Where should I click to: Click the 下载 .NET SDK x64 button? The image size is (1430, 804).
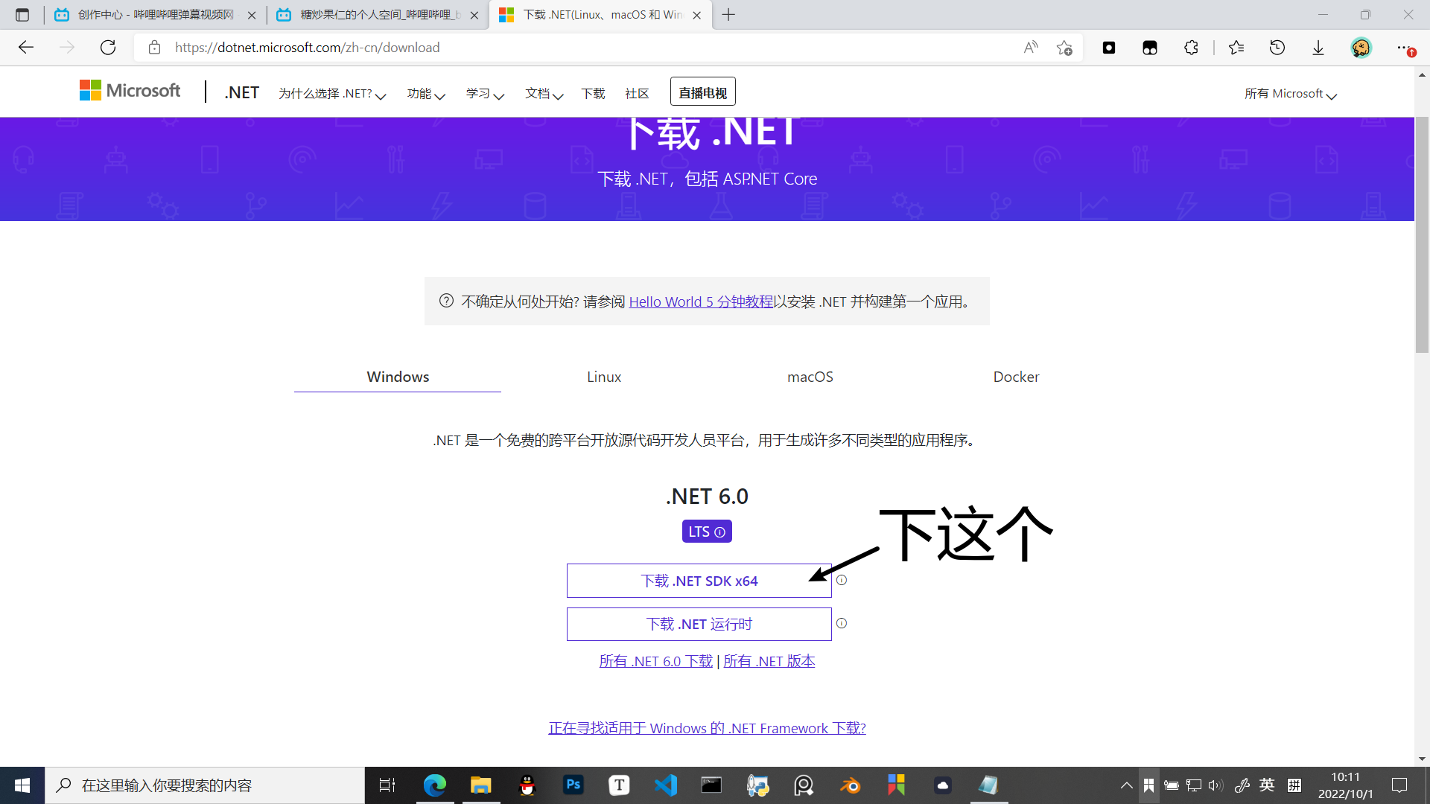click(x=699, y=581)
